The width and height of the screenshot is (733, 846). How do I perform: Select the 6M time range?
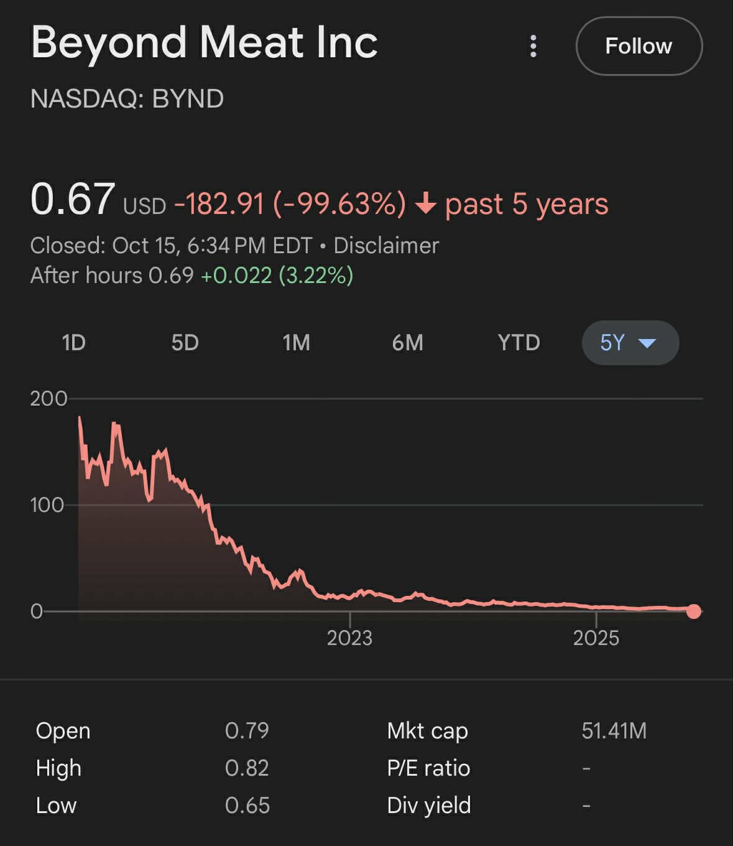point(407,343)
